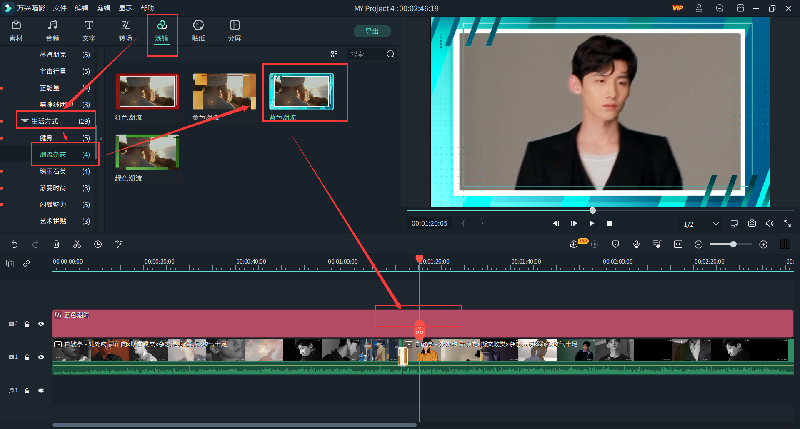
Task: Mute audio track 1 speaker icon
Action: [41, 390]
